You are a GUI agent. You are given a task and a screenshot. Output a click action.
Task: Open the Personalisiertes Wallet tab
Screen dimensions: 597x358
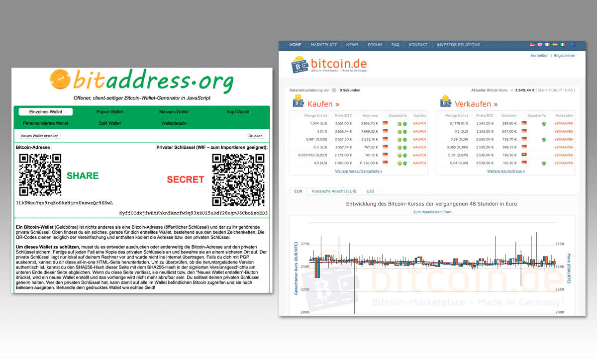point(46,123)
